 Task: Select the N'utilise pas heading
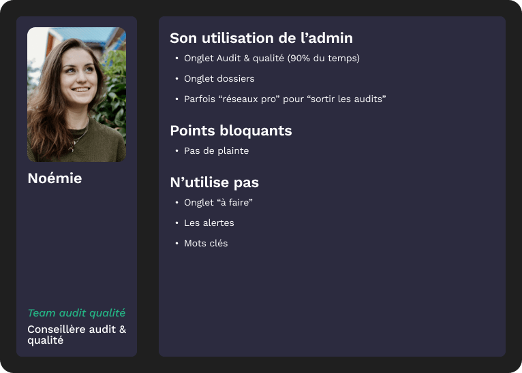pos(214,182)
